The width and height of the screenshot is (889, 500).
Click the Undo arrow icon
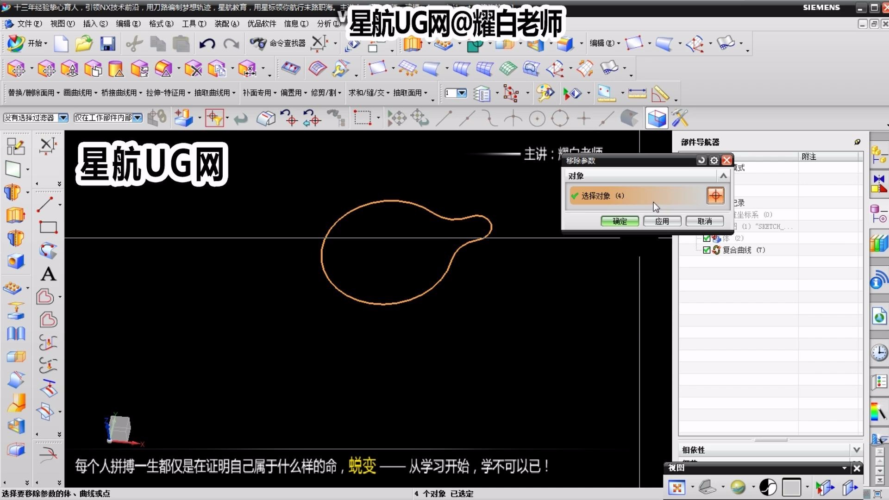(x=207, y=44)
